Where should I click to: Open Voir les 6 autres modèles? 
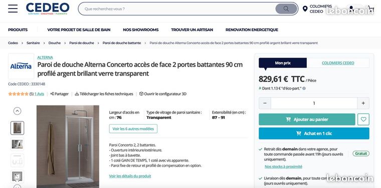coord(133,128)
